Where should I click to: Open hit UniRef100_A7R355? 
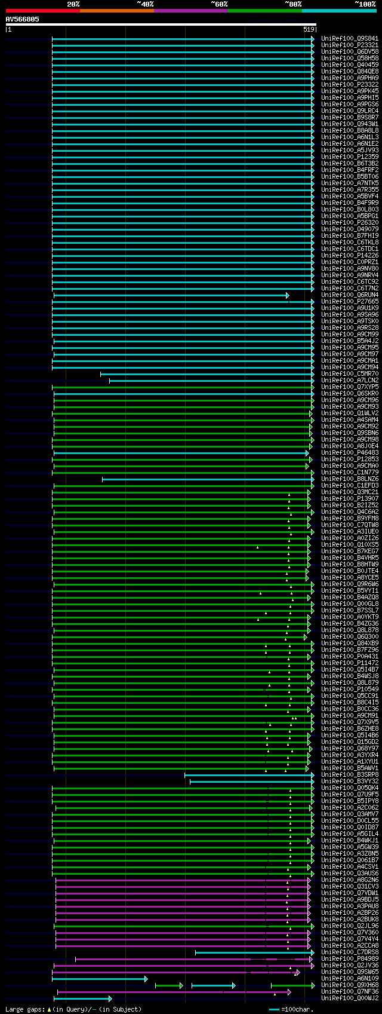click(x=350, y=190)
